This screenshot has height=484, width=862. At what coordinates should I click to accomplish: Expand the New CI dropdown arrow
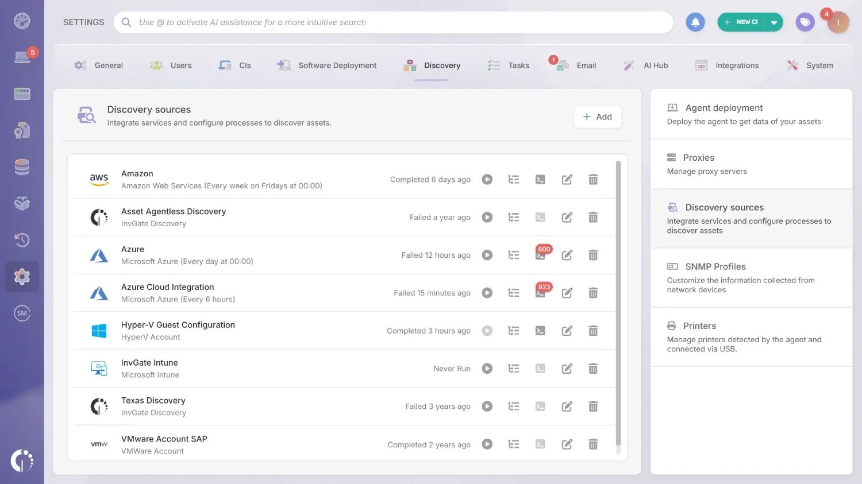pos(774,22)
